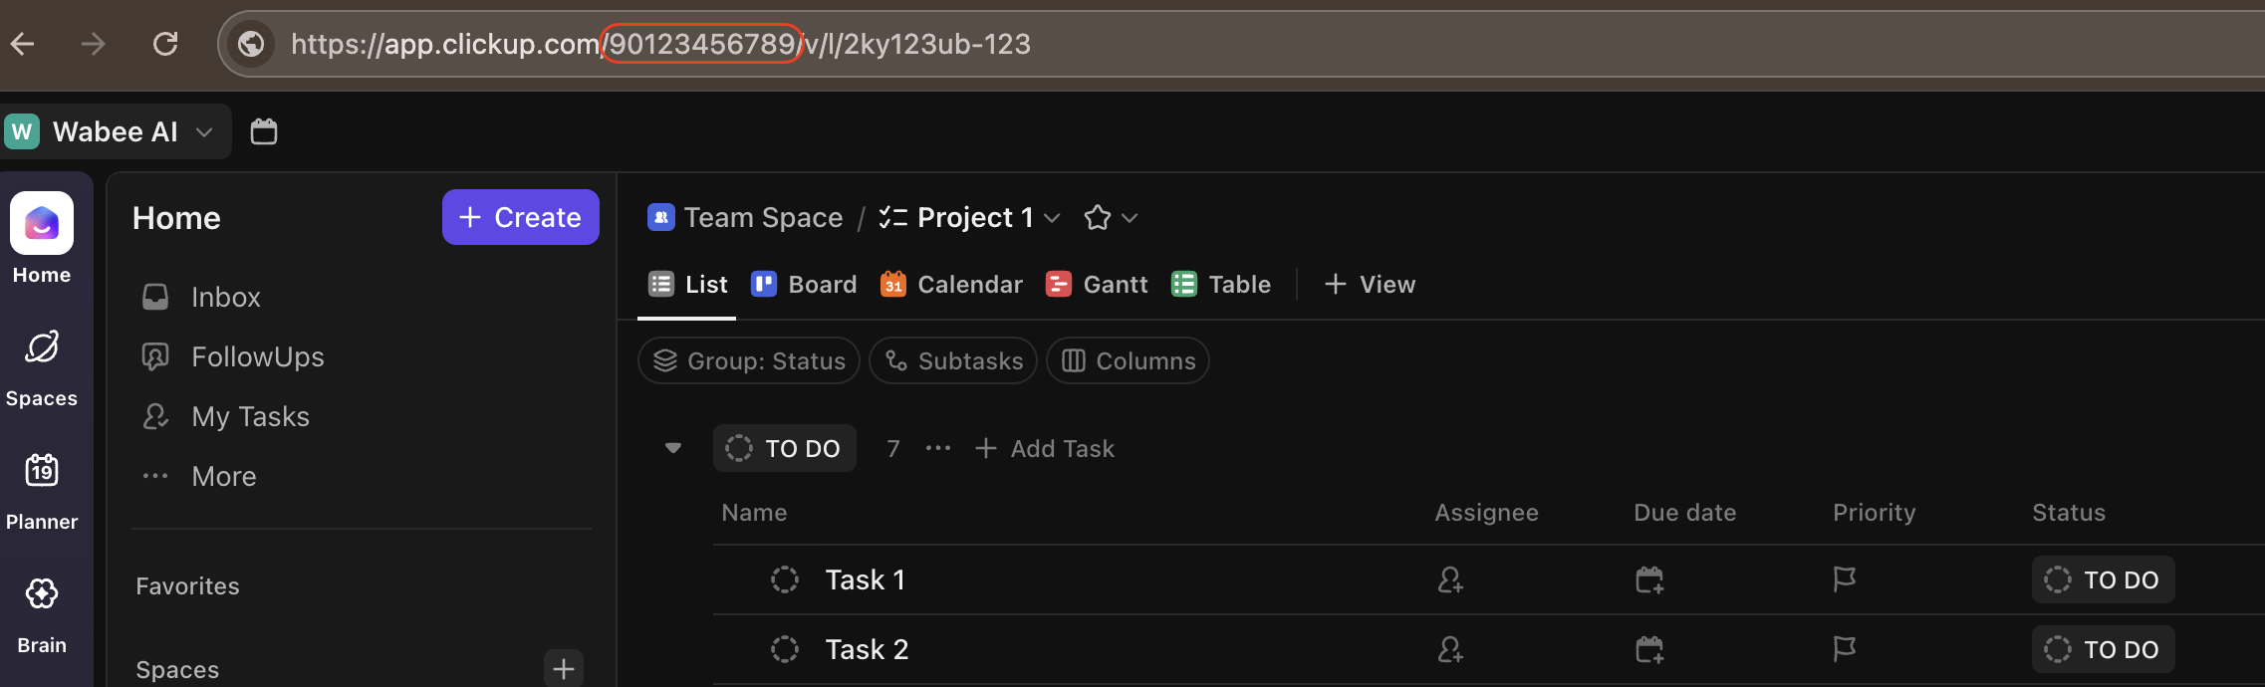Set assignee for Task 1
The width and height of the screenshot is (2265, 687).
(1450, 579)
